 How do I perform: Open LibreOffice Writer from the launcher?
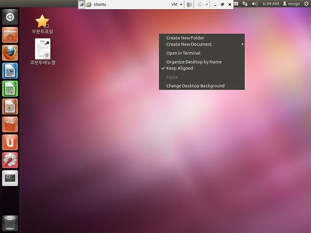[x=10, y=71]
